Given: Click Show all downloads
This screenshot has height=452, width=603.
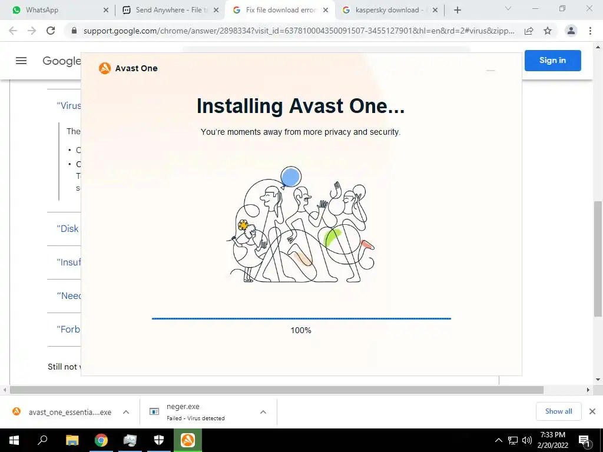Looking at the screenshot, I should (558, 411).
